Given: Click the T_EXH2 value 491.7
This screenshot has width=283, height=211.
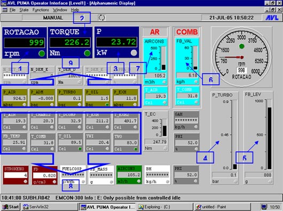Looking at the screenshot, I should click(125, 121).
